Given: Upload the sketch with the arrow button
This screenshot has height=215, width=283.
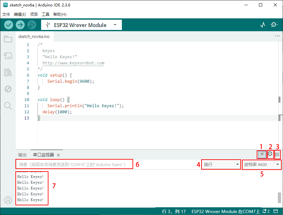Looking at the screenshot, I should pos(20,25).
